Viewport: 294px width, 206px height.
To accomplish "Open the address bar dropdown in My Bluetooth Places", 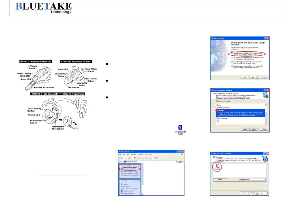I will [x=177, y=162].
